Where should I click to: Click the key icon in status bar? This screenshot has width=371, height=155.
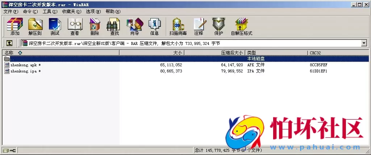pyautogui.click(x=12, y=150)
